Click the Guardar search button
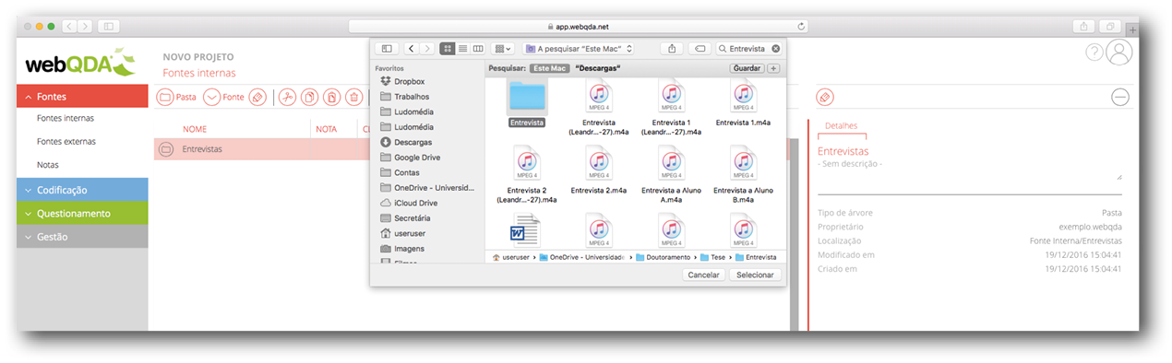The height and width of the screenshot is (363, 1172). [746, 68]
